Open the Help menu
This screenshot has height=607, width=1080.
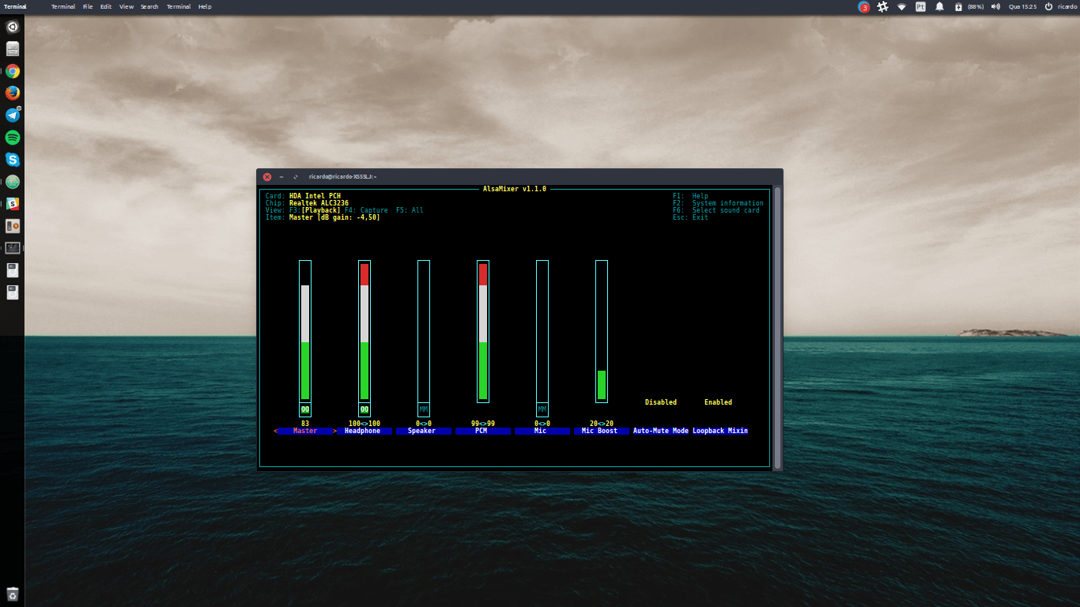(x=205, y=6)
